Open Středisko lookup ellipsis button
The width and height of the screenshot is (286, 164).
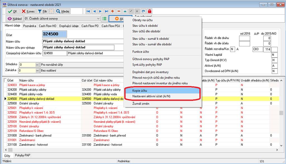[x=37, y=65]
